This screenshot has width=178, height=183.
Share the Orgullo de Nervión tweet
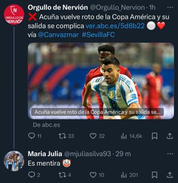pyautogui.click(x=169, y=136)
